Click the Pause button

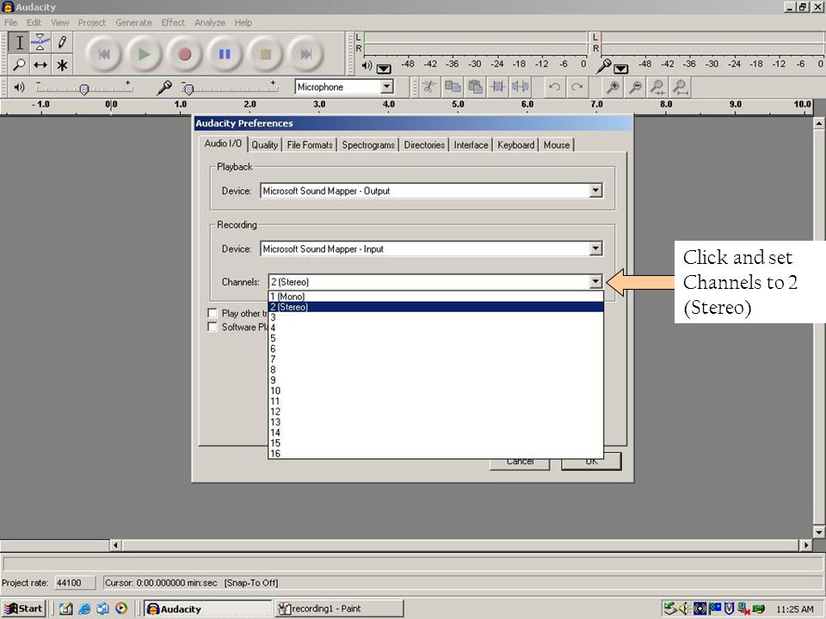click(225, 53)
